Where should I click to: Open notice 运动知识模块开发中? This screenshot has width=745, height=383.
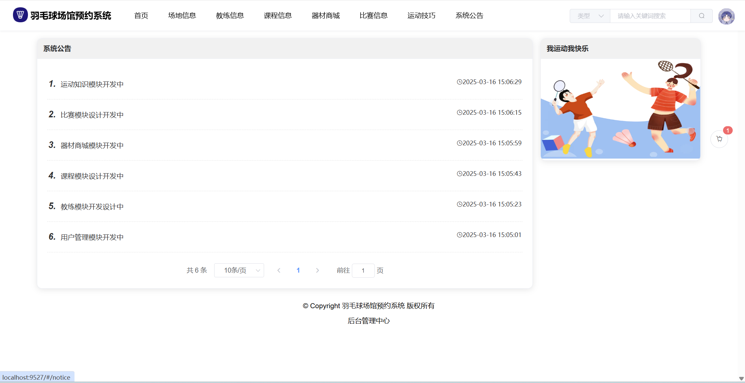(92, 84)
